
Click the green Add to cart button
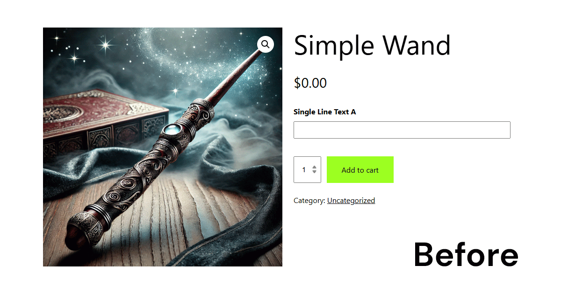360,170
